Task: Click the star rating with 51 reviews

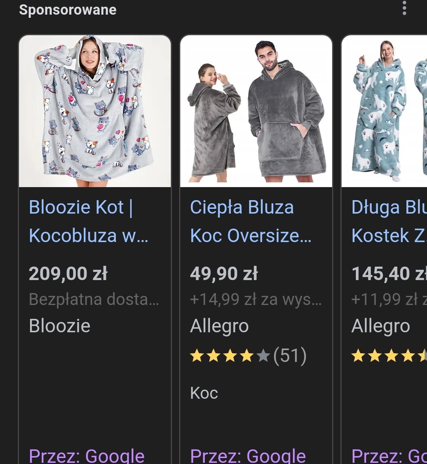Action: coord(248,355)
